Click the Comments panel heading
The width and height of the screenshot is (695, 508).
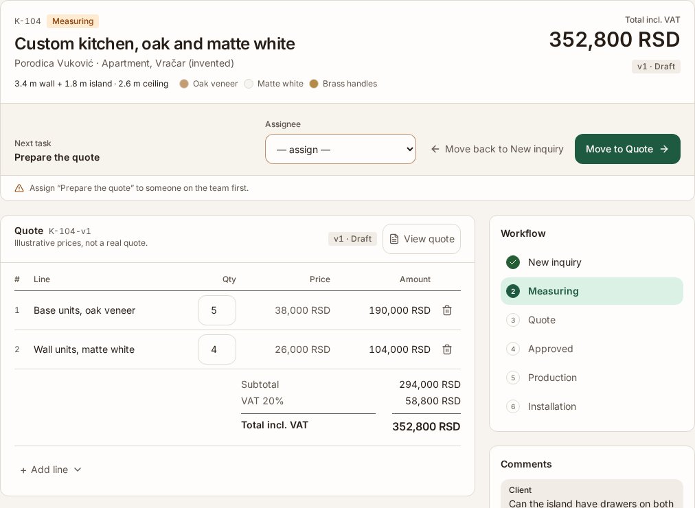coord(526,464)
